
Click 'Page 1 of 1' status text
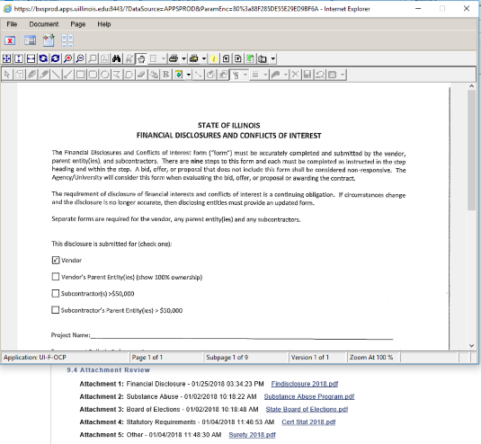147,358
